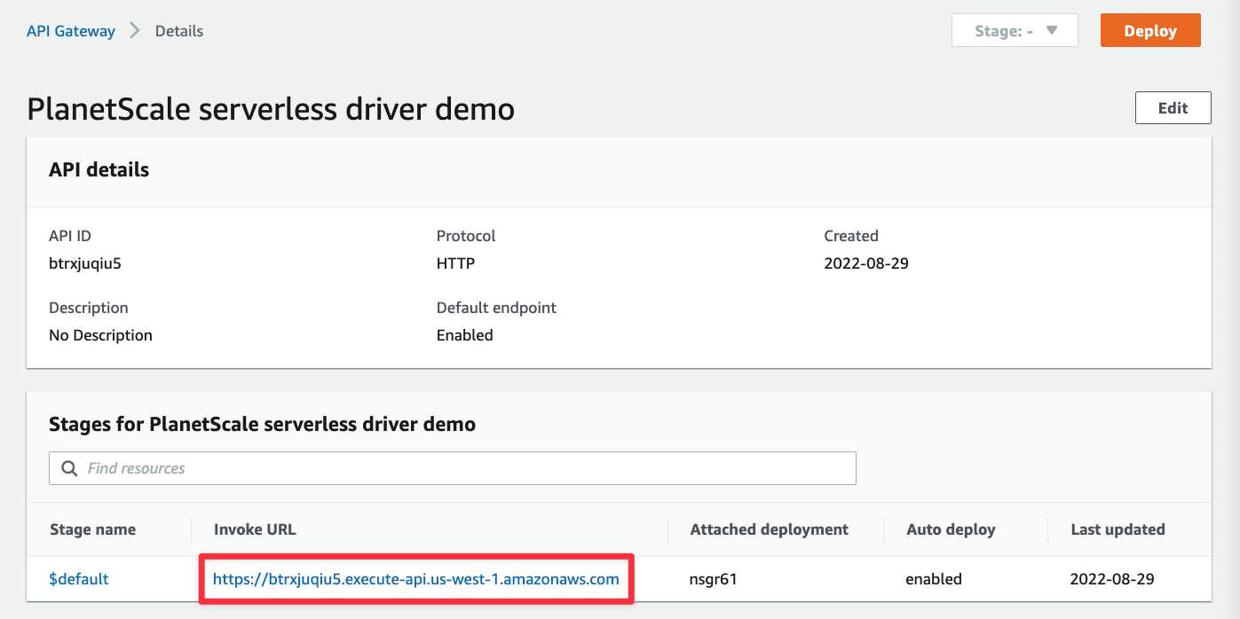The height and width of the screenshot is (619, 1240).
Task: Click the orange Deploy button
Action: click(1150, 30)
